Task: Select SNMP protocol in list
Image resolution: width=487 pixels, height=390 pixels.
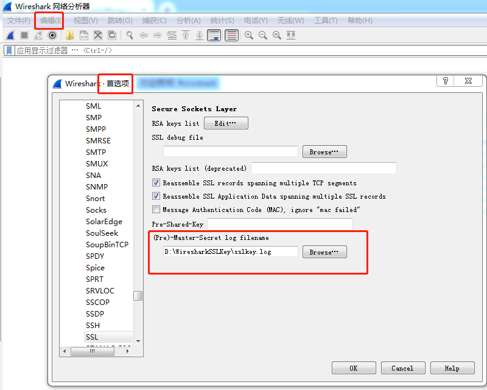Action: pyautogui.click(x=97, y=187)
